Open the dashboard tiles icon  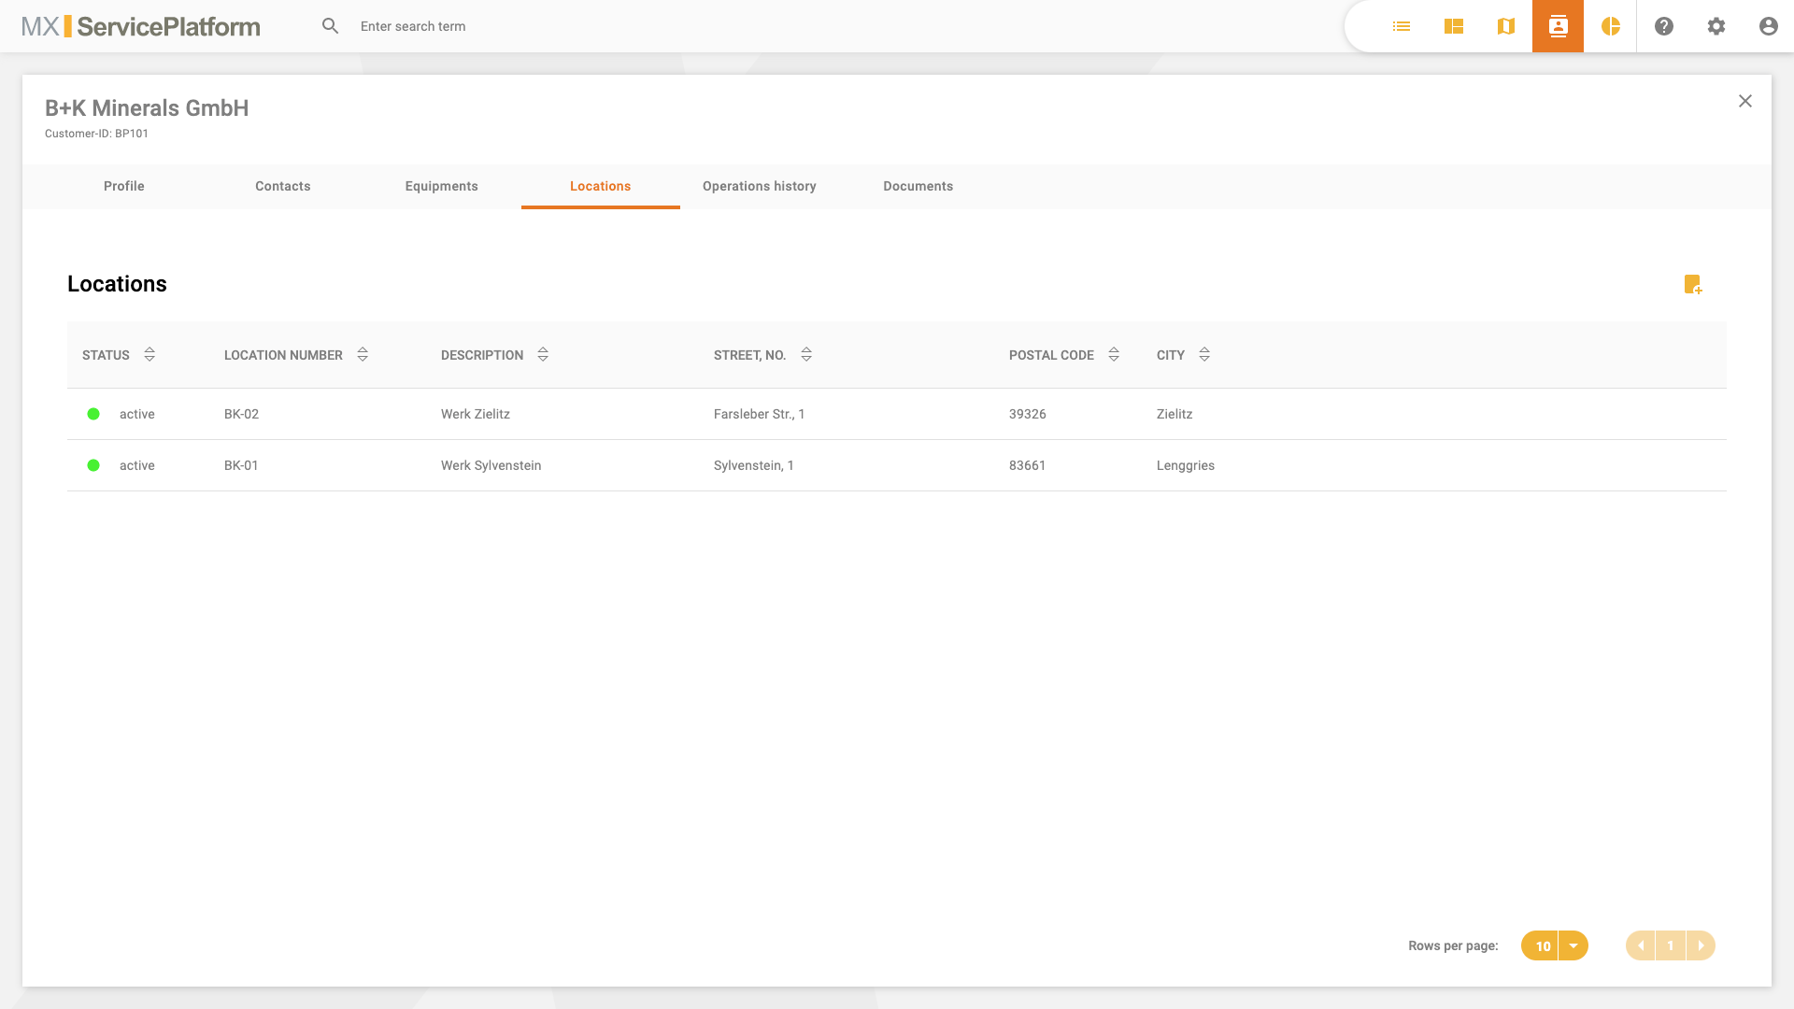click(1454, 26)
